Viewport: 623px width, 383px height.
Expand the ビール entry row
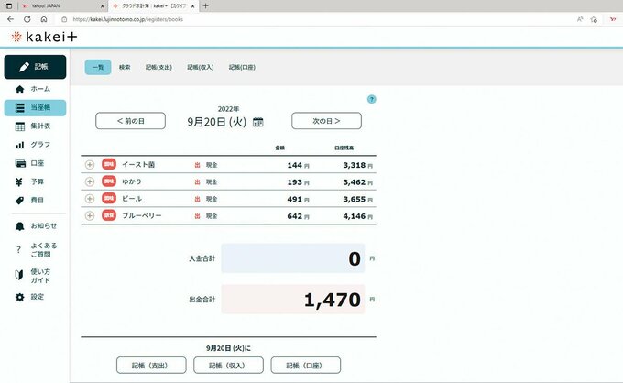(90, 198)
